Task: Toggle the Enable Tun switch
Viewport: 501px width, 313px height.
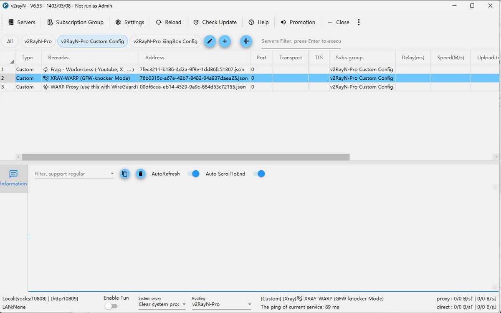Action: (x=111, y=306)
